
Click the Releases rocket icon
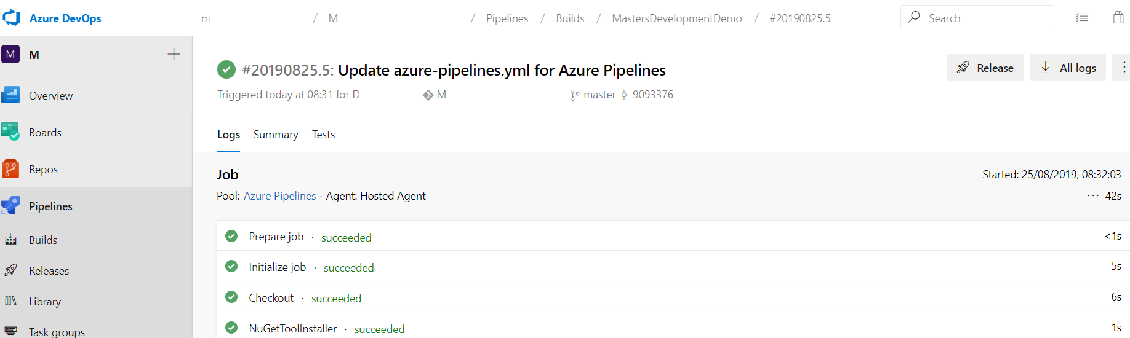(11, 270)
